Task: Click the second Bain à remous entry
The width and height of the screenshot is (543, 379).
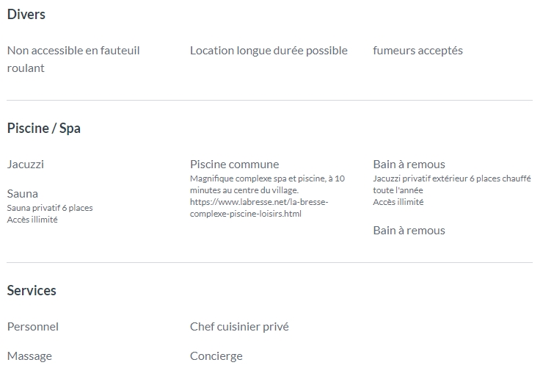Action: click(409, 231)
